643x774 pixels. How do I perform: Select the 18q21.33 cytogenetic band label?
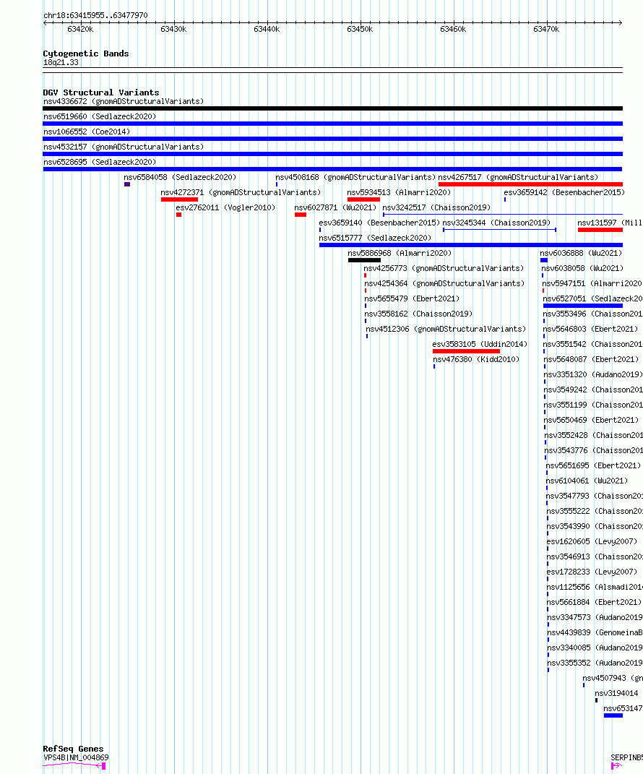[61, 63]
